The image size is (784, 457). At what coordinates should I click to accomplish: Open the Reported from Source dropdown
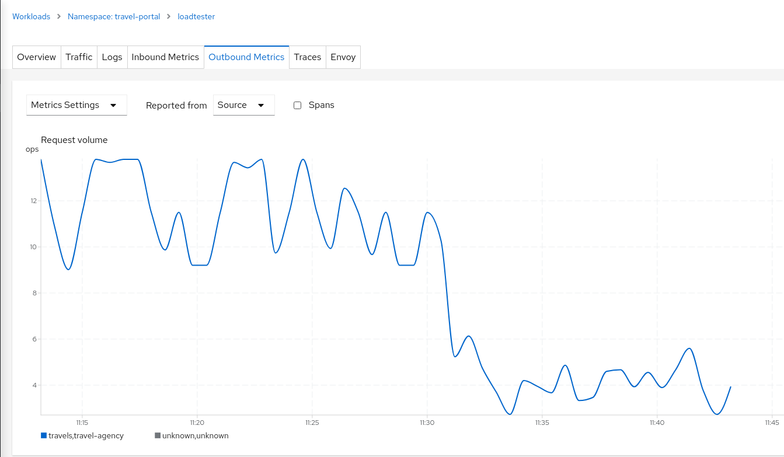pyautogui.click(x=243, y=105)
